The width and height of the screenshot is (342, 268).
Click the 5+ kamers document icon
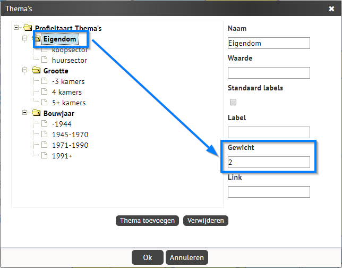point(44,102)
